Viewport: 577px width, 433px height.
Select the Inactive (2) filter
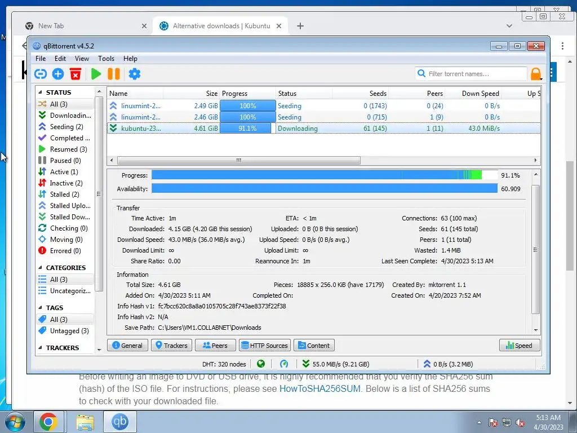coord(65,183)
